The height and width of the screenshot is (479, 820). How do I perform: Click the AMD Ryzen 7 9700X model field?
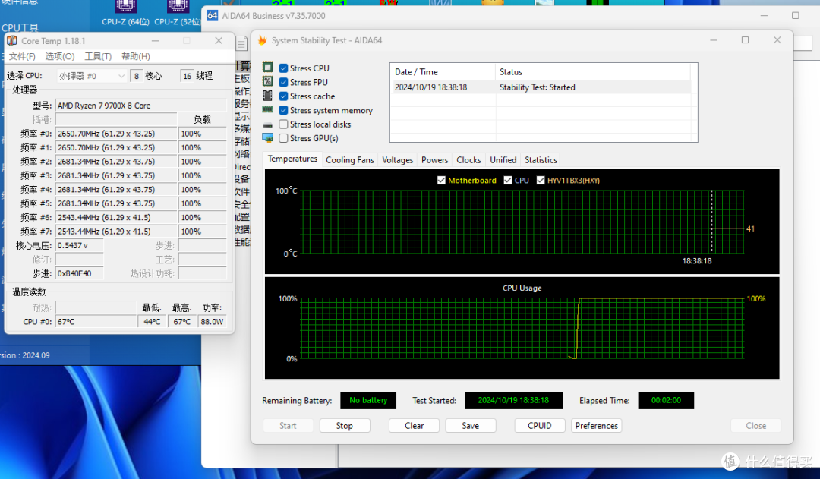pyautogui.click(x=141, y=106)
